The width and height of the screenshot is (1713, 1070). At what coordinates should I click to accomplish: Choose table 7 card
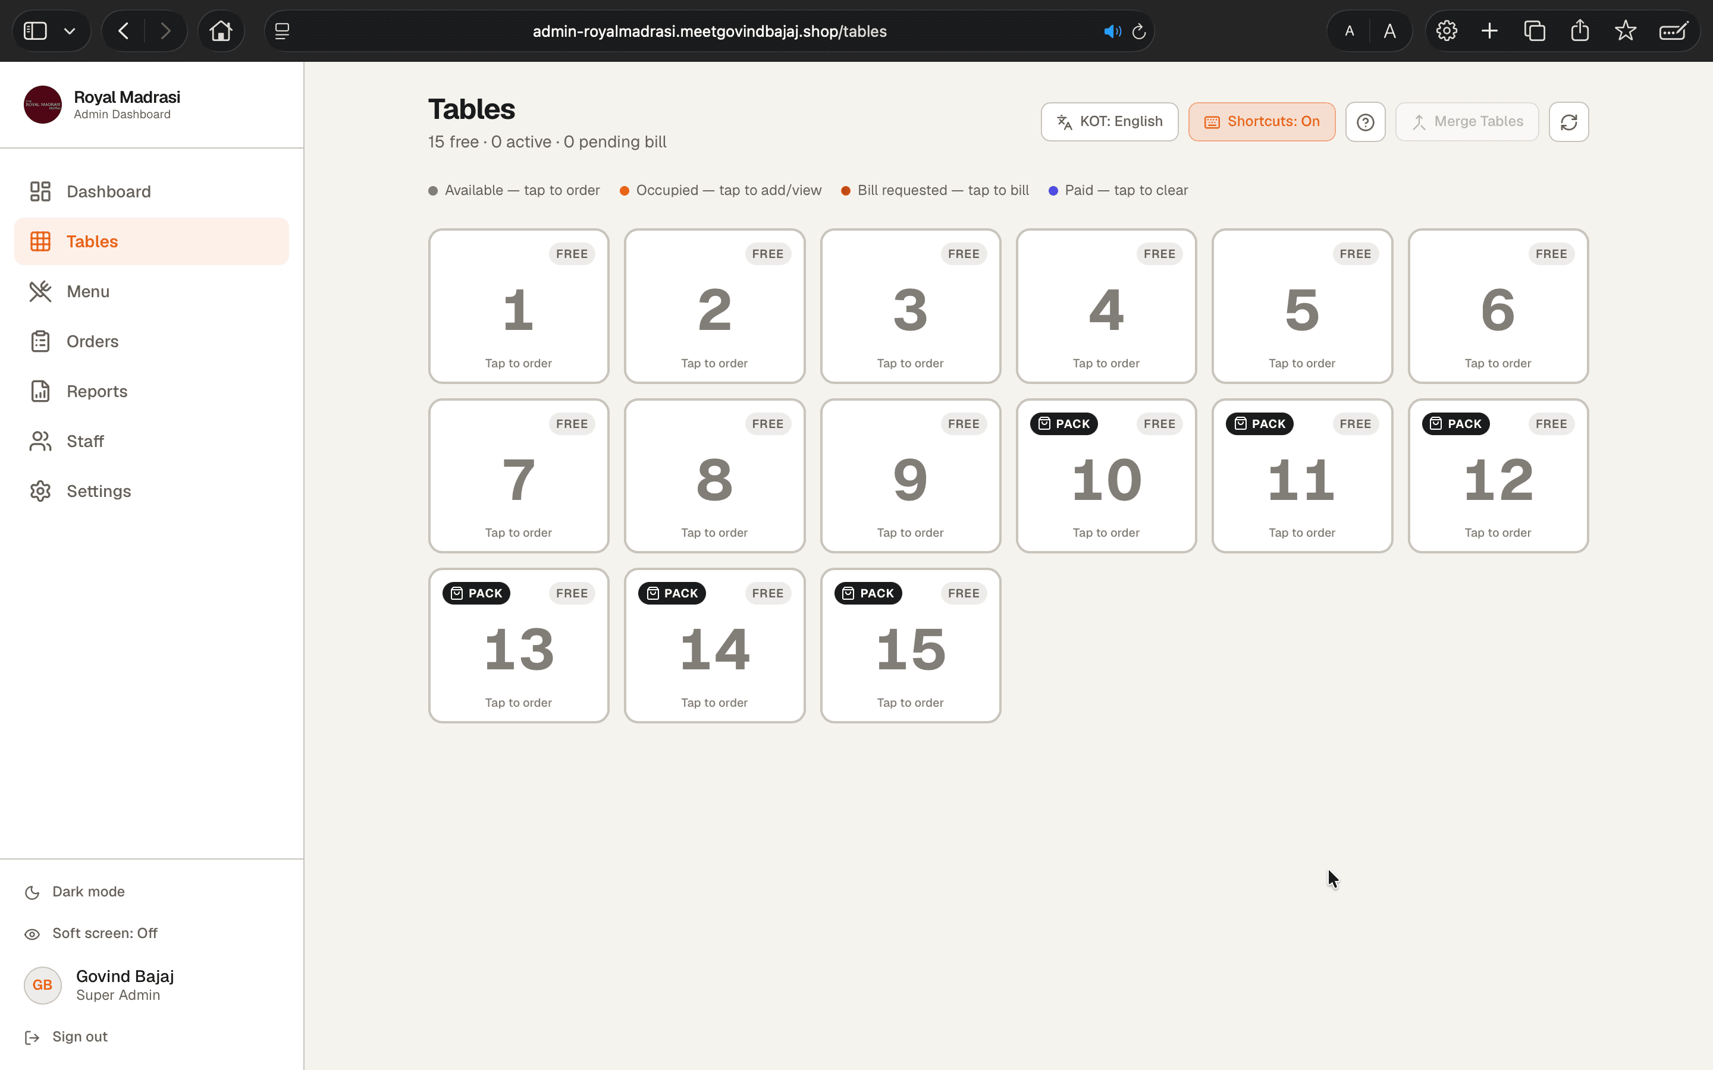pyautogui.click(x=519, y=476)
